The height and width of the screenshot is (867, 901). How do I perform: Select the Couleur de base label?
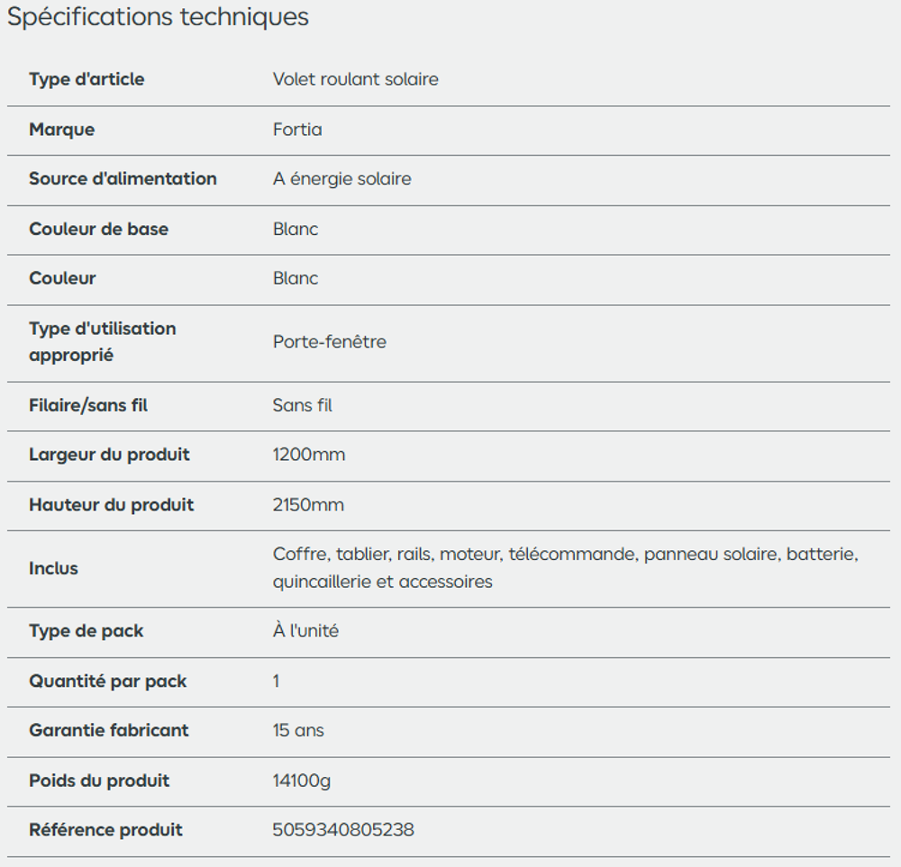point(99,229)
